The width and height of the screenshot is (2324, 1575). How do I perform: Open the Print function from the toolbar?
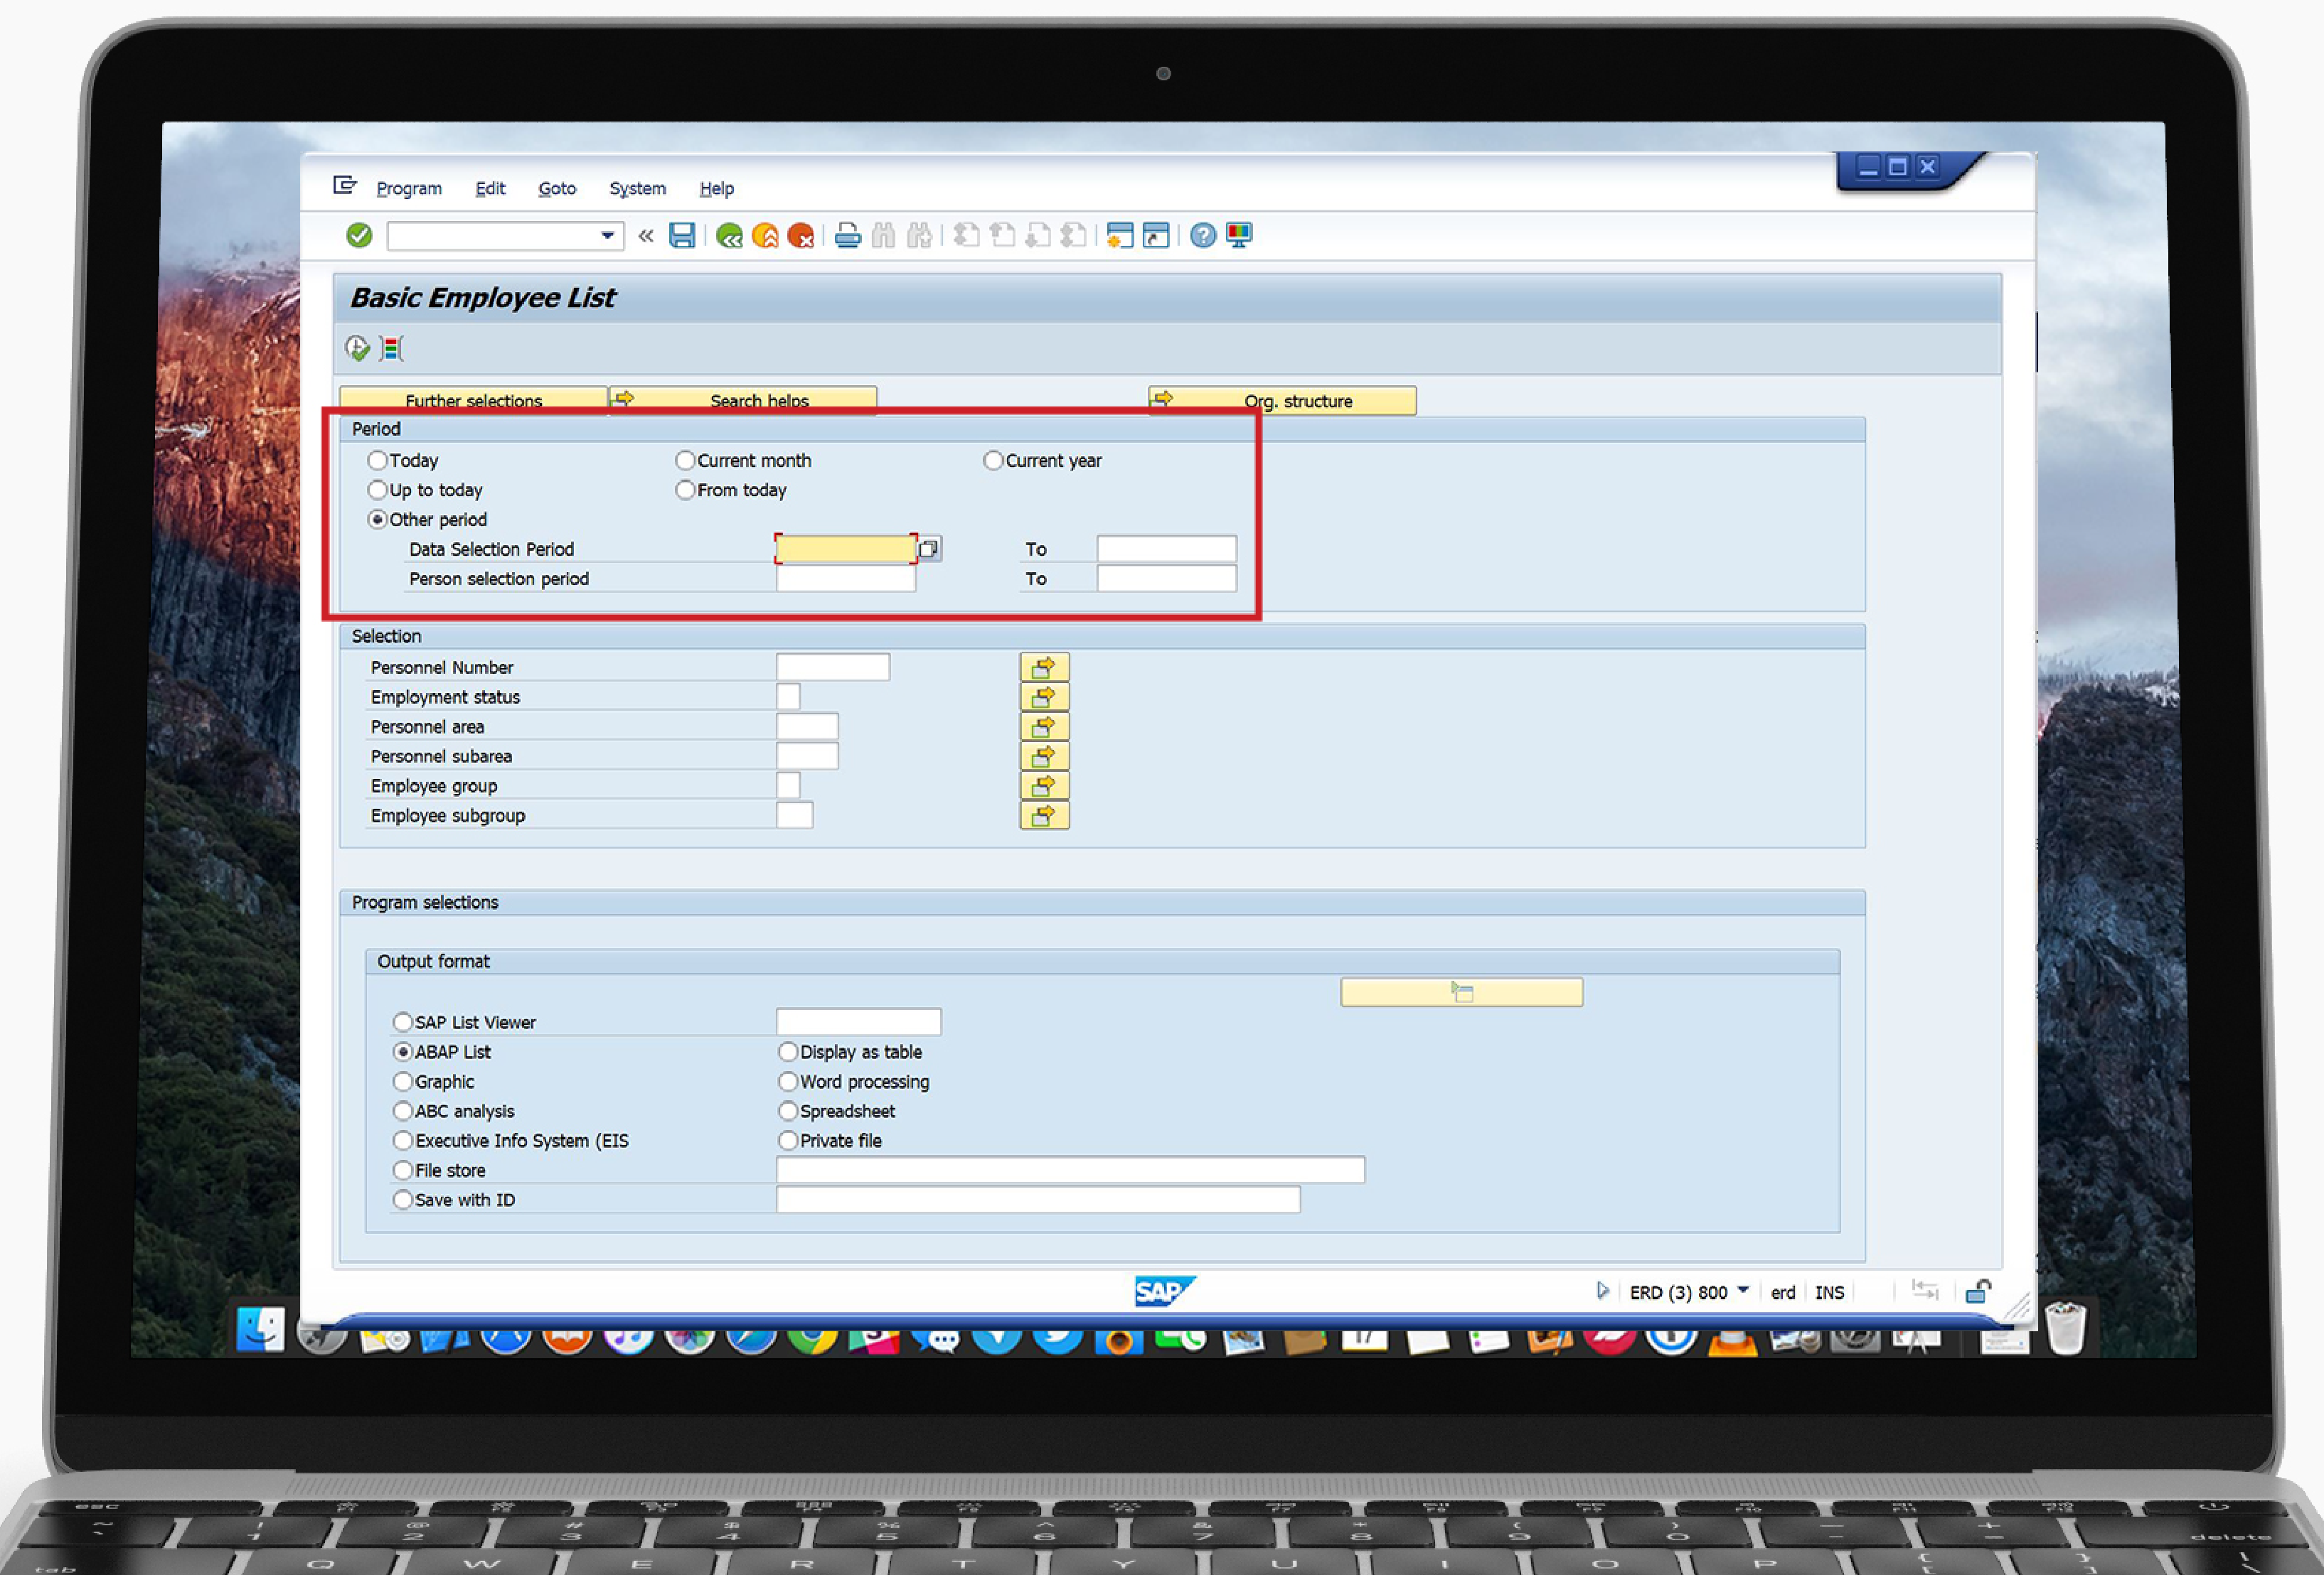tap(847, 236)
